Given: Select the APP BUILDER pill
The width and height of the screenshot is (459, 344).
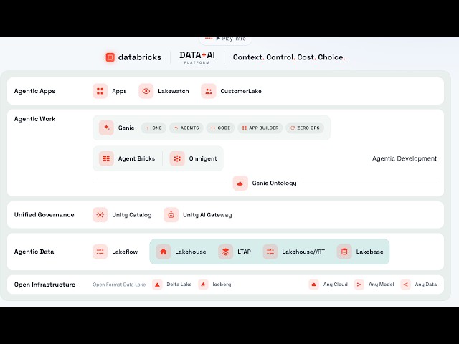Looking at the screenshot, I should click(x=260, y=128).
